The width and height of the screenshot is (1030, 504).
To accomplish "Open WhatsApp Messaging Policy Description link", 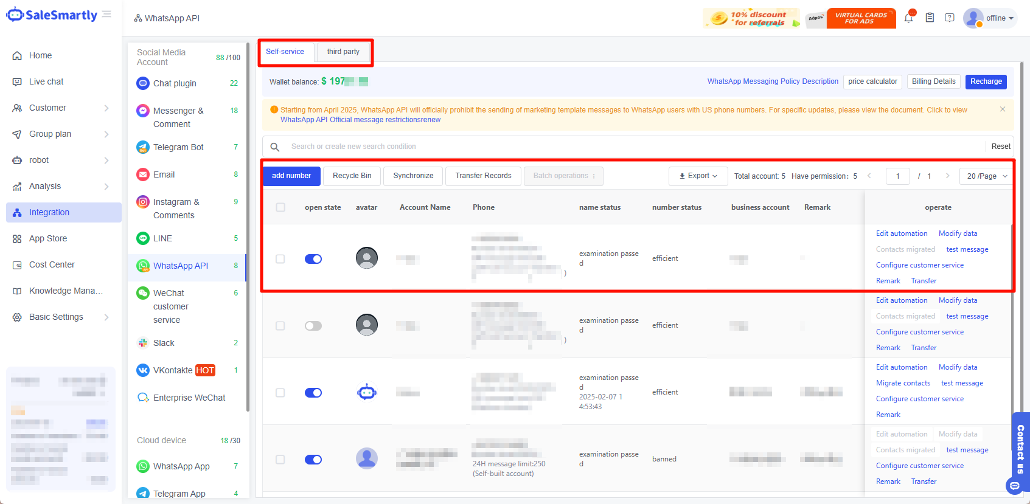I will click(773, 81).
